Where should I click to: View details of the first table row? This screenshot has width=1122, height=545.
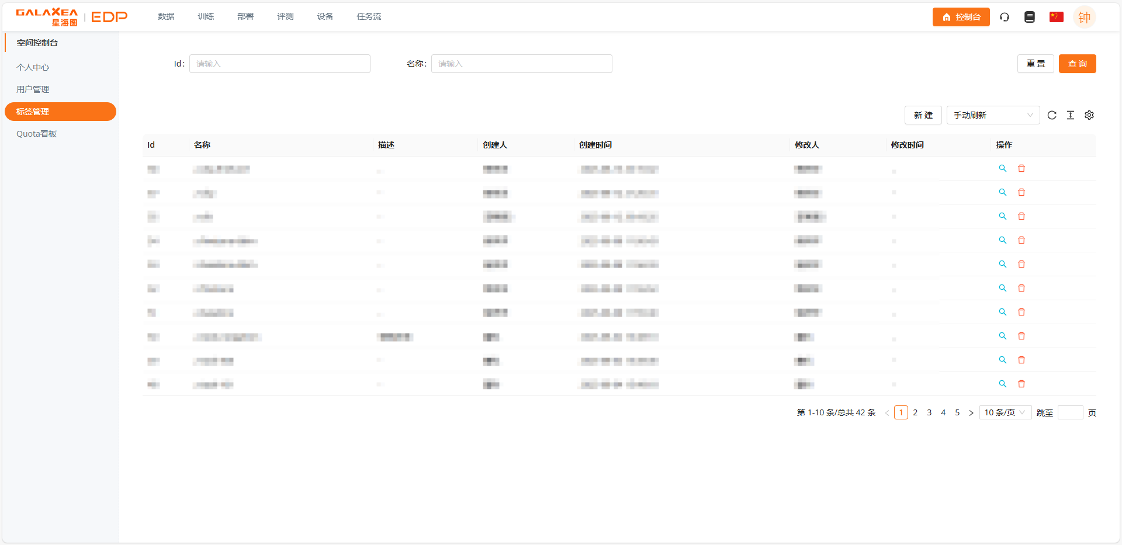click(x=1003, y=168)
